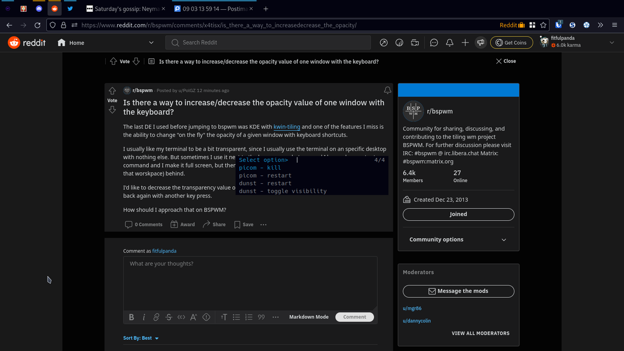Click Message the mods button

(x=458, y=291)
